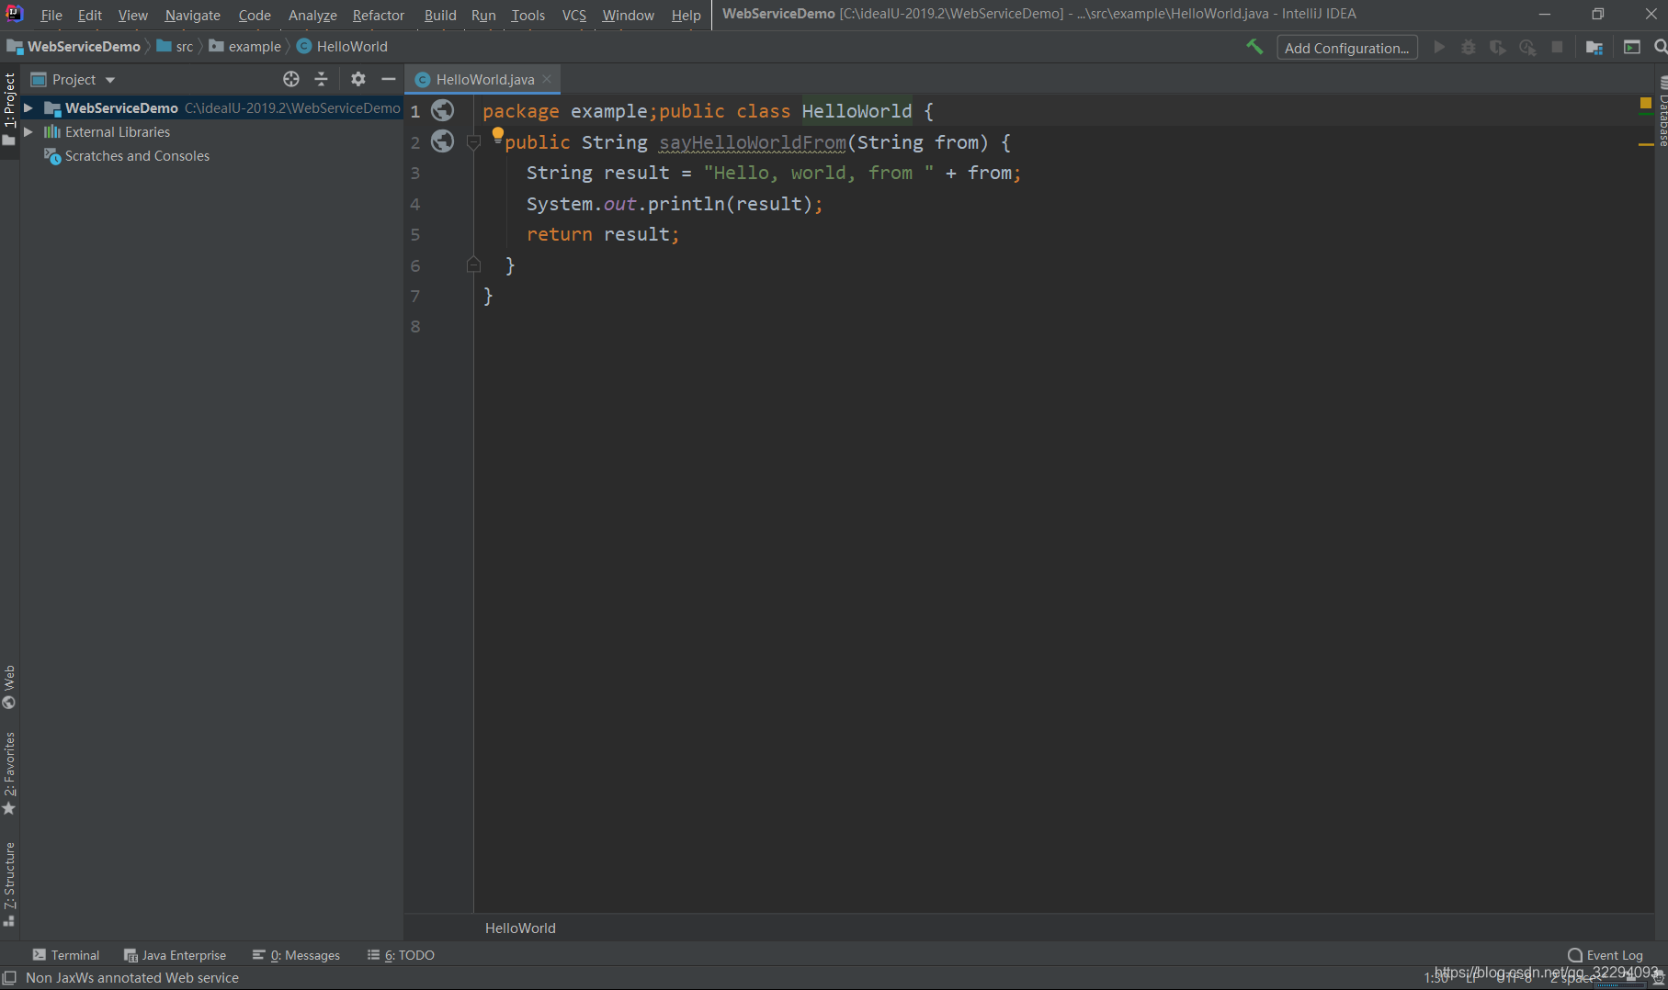Collapse all in the Project panel
Screen dimensions: 1668x990
pyautogui.click(x=321, y=79)
